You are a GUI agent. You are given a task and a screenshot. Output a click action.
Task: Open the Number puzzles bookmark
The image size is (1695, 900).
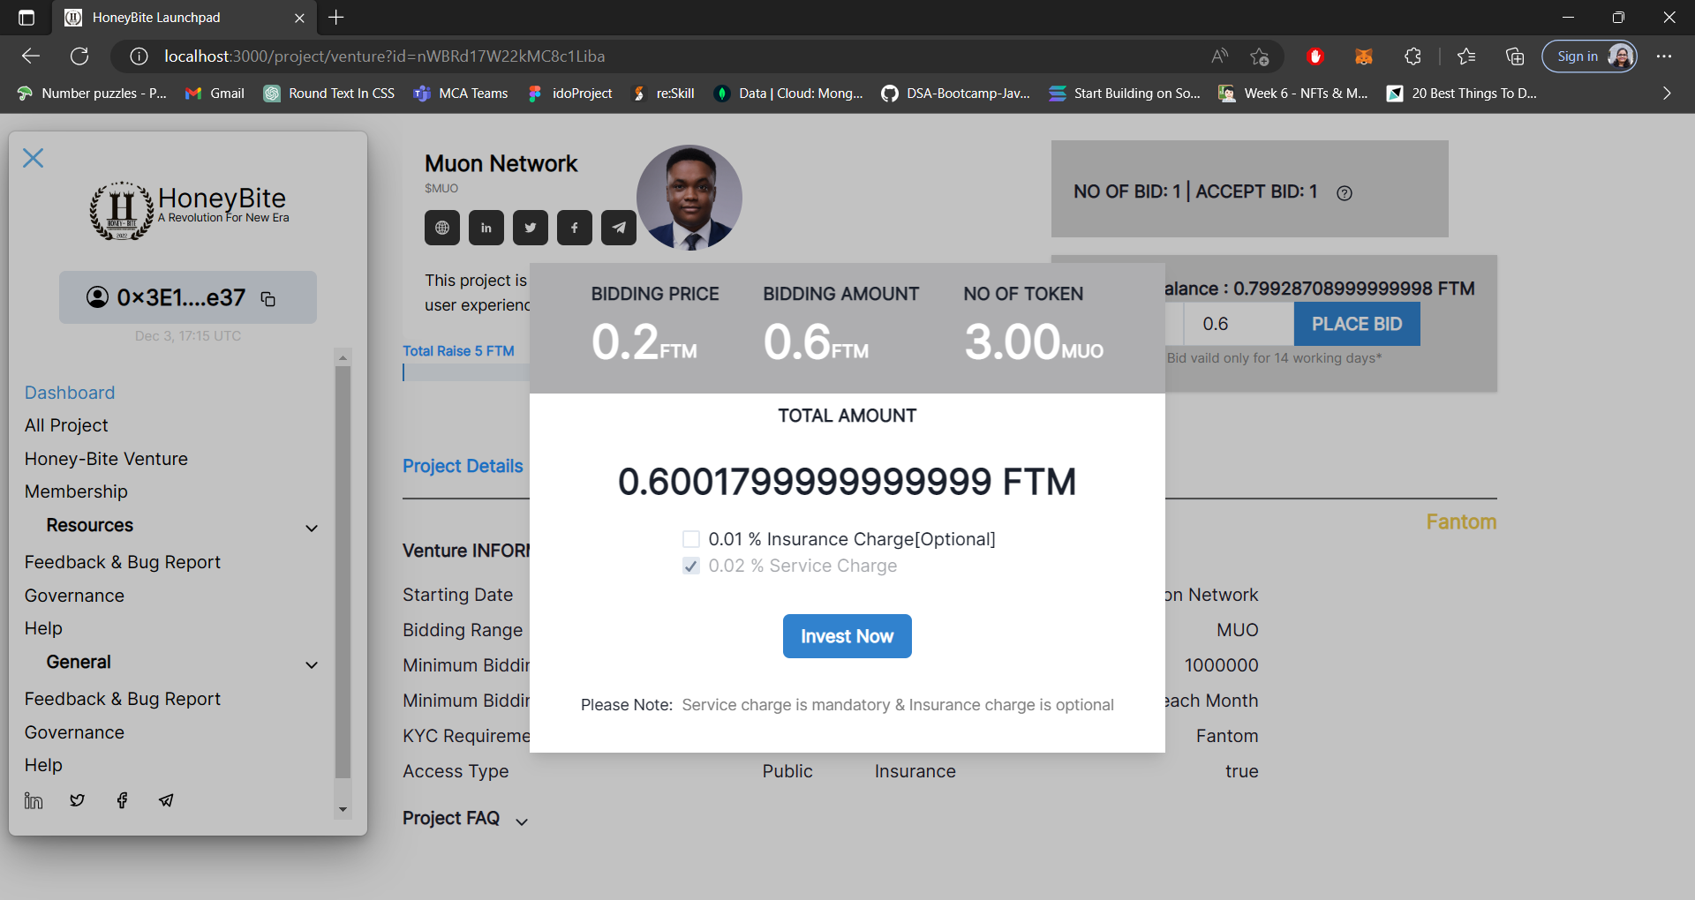[92, 94]
